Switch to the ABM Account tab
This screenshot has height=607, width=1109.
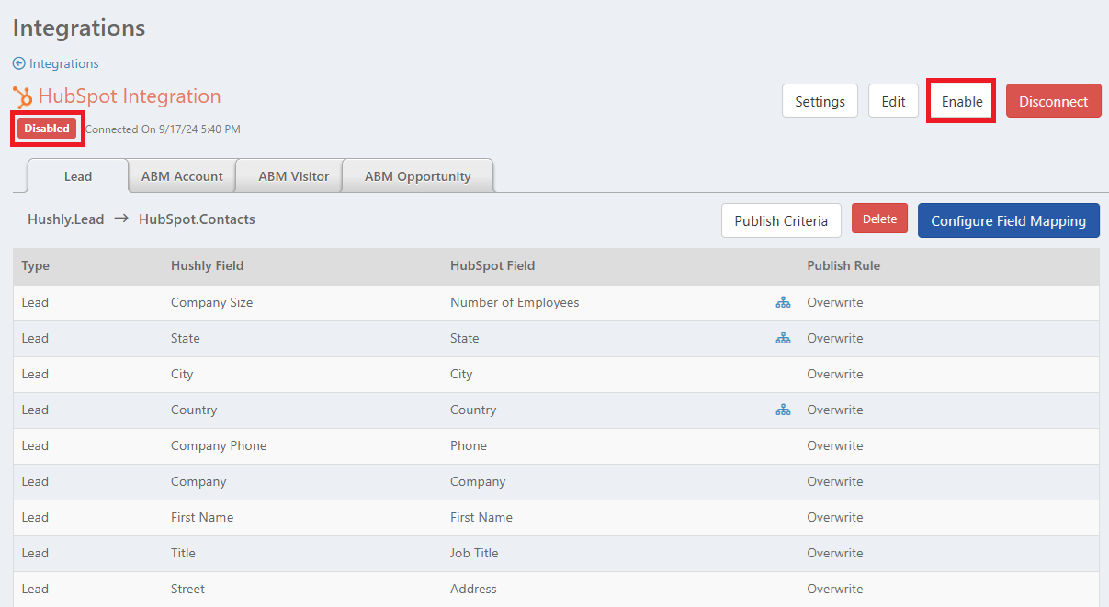[x=182, y=175]
